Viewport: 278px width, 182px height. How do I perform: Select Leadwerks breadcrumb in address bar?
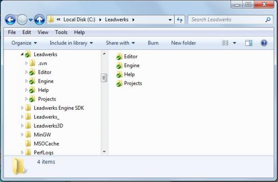[117, 19]
